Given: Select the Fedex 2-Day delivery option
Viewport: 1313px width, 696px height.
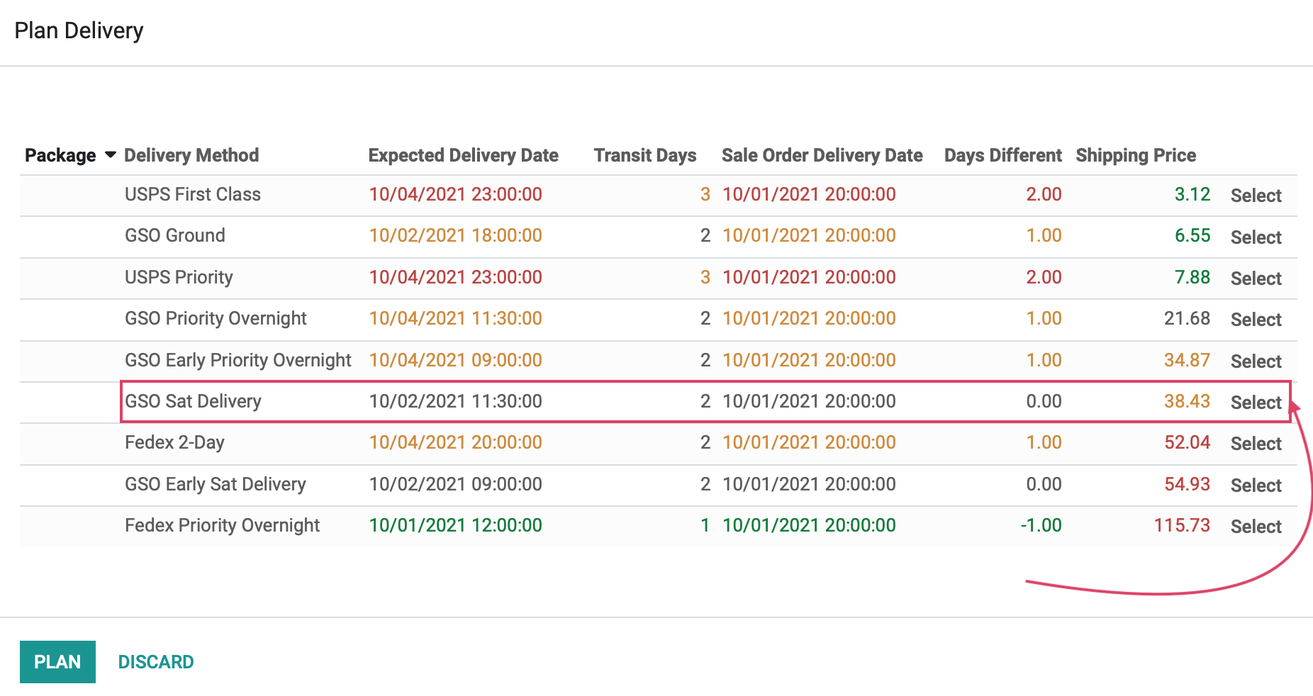Looking at the screenshot, I should pos(1256,444).
